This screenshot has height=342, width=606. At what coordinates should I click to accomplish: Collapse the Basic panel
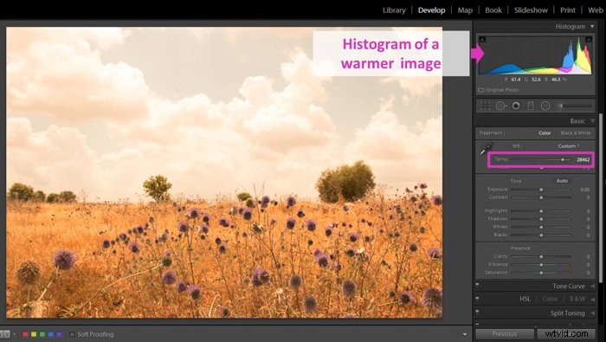tap(592, 121)
